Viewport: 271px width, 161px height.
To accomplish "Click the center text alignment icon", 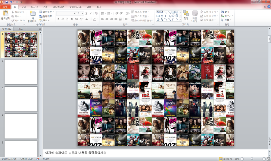I will click(x=107, y=19).
